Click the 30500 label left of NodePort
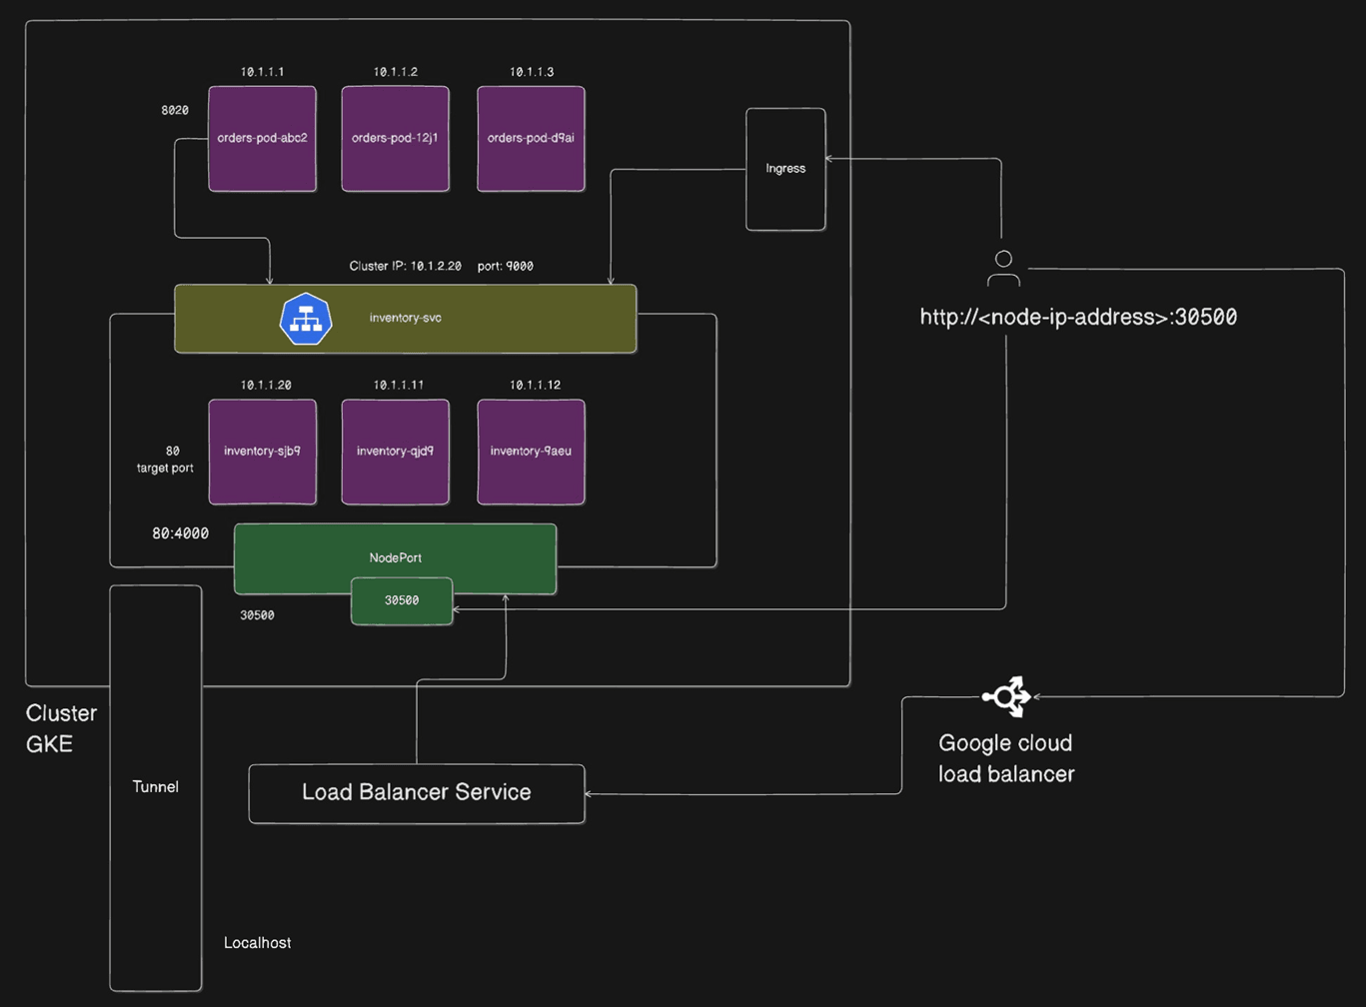 pos(257,615)
